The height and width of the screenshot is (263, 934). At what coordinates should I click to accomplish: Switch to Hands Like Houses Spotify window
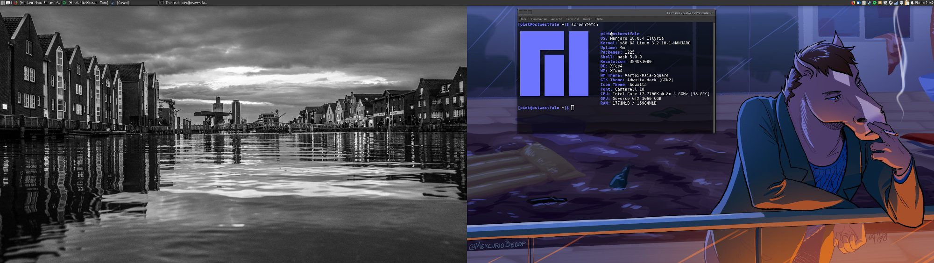(87, 3)
